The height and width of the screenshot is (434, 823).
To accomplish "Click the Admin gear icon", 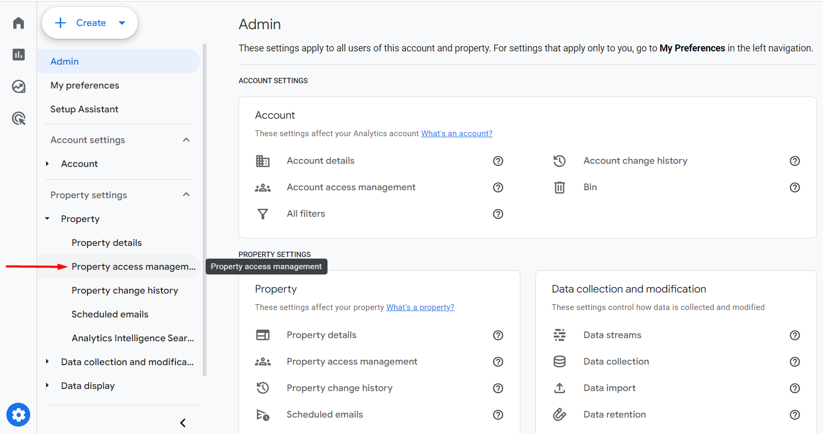I will 19,414.
